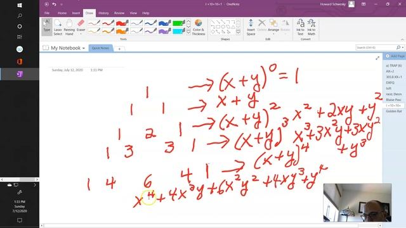Image resolution: width=406 pixels, height=228 pixels.
Task: Switch to the History tab
Action: 103,13
